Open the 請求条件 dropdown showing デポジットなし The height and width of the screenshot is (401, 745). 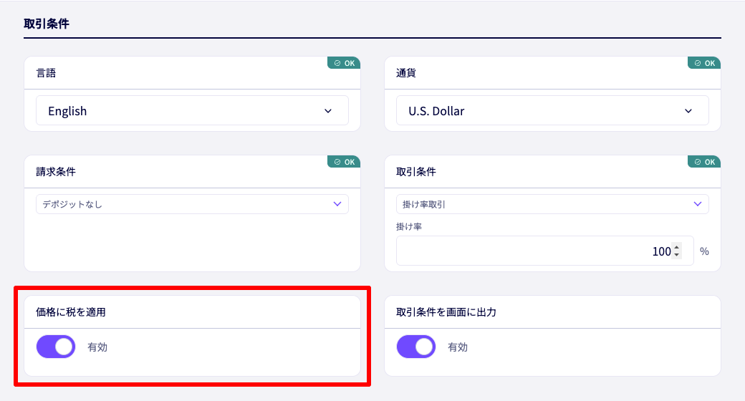point(193,204)
